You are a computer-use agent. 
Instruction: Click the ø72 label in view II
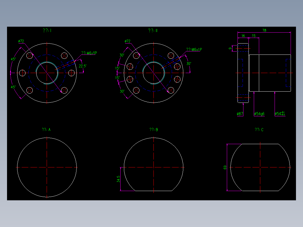pyautogui.click(x=128, y=41)
